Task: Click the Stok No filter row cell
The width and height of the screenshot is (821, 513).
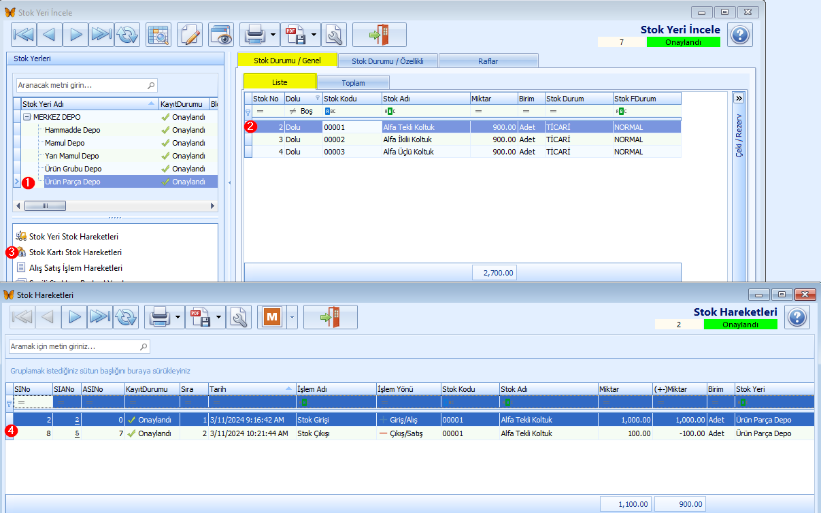Action: pos(268,111)
